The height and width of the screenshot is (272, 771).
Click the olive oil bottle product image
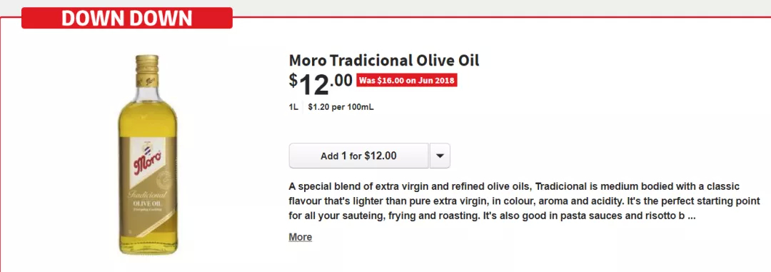pos(148,155)
